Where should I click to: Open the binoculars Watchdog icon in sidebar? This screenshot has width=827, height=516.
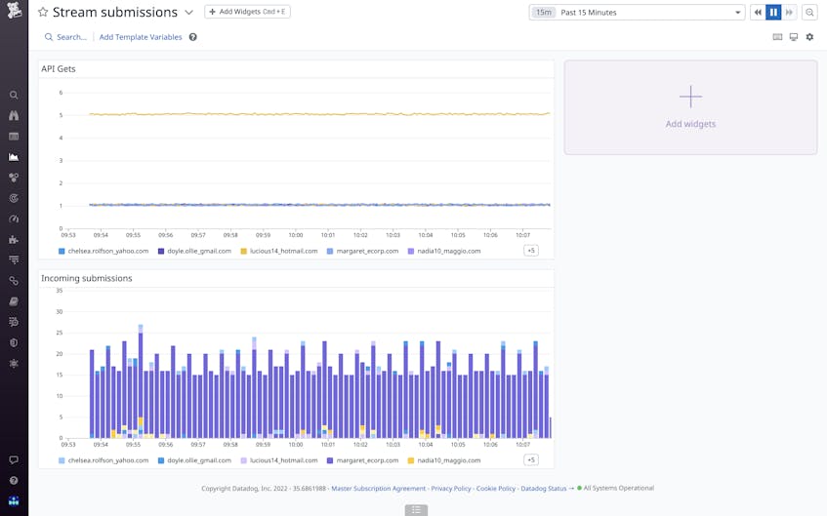coord(14,115)
